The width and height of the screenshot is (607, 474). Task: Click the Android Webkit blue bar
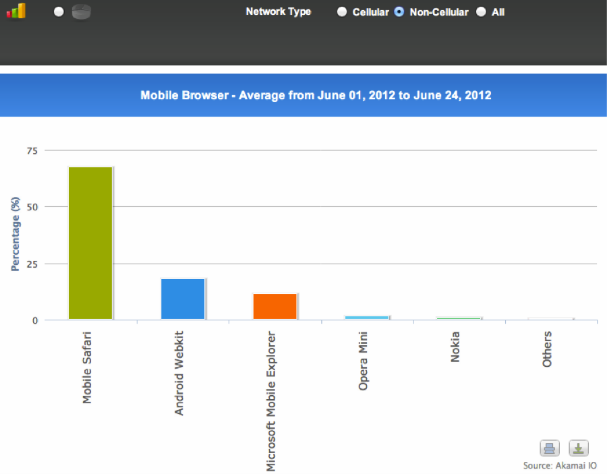point(183,299)
